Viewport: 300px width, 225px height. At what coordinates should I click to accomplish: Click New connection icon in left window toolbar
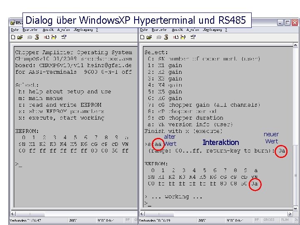(x=13, y=37)
